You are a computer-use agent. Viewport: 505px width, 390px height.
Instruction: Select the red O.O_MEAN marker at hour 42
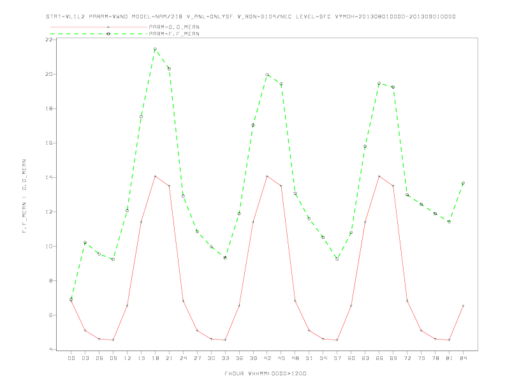[x=267, y=176]
